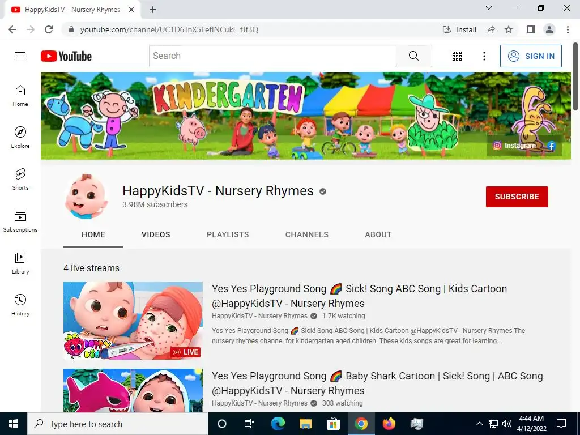Bookmark this page with the star
The image size is (580, 435).
coord(509,29)
